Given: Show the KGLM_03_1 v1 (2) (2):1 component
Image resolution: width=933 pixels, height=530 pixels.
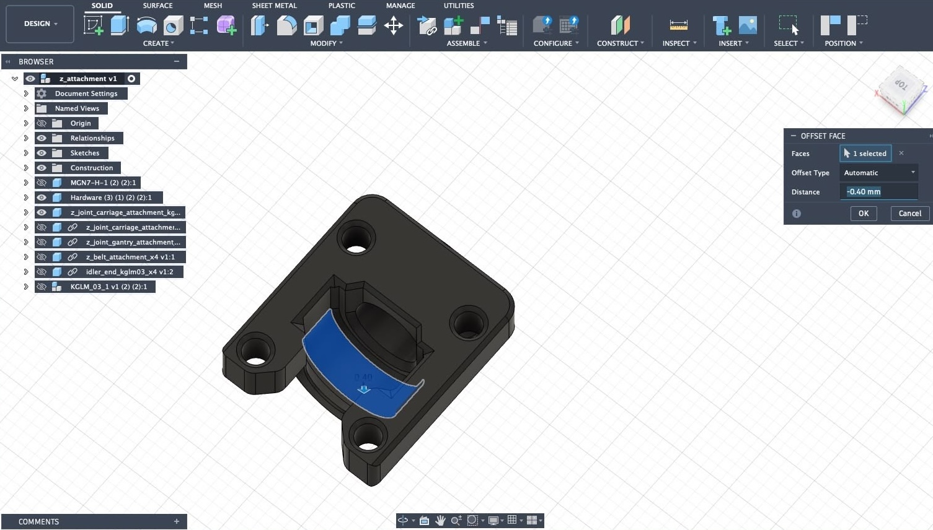Looking at the screenshot, I should click(42, 287).
